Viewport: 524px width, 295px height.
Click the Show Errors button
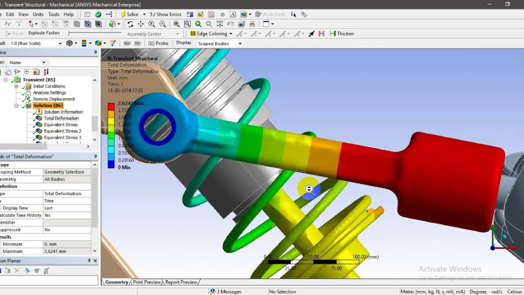click(166, 14)
